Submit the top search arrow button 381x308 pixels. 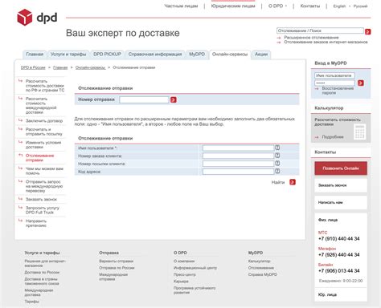pyautogui.click(x=368, y=31)
